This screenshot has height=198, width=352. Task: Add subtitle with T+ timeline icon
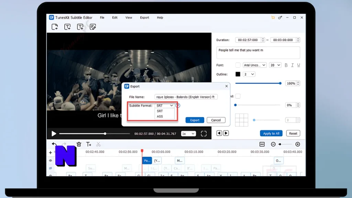(89, 144)
